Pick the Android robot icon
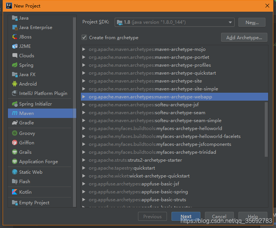Screen dimensions: 276x228 click(x=15, y=84)
